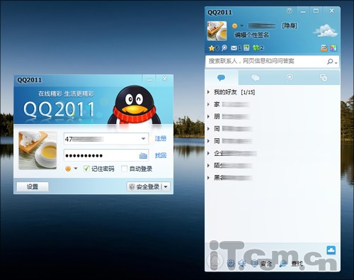Uncheck the 记住密码 checkbox

[86, 169]
